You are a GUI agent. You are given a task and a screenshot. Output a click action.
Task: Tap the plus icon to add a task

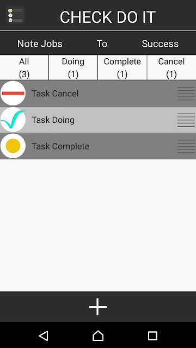98,307
